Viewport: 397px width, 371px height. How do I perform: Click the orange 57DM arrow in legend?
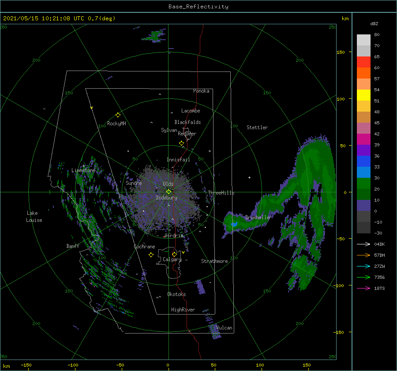point(363,255)
